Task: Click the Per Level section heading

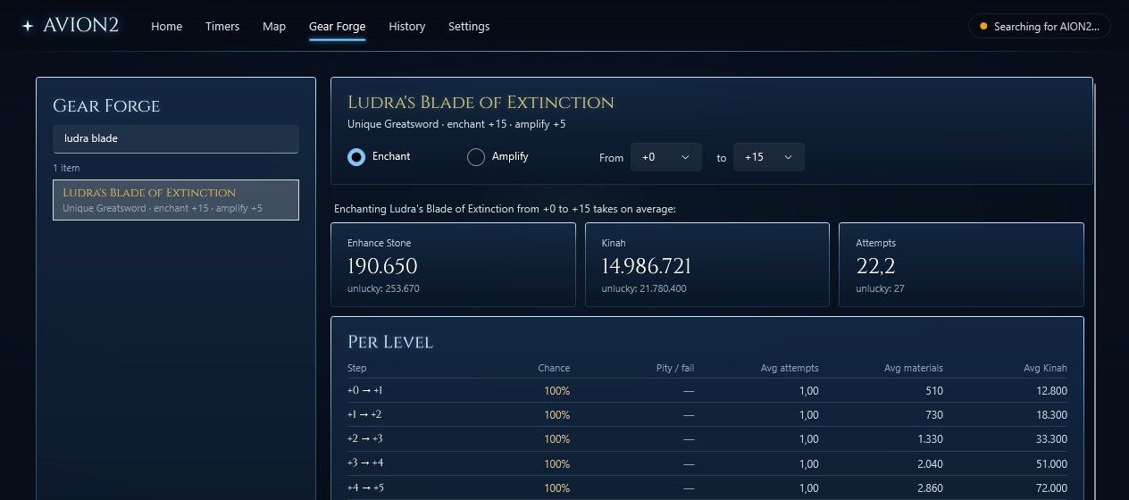Action: 390,342
